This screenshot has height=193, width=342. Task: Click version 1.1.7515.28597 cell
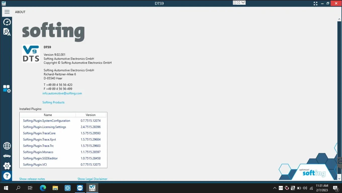click(x=91, y=152)
